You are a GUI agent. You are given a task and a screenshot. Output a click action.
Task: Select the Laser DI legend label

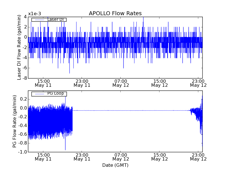pos(56,20)
